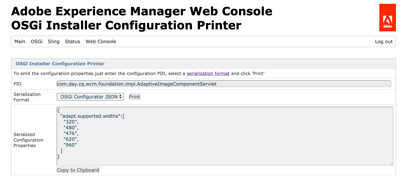Open the Web Console menu
Viewport: 407px width, 182px height.
coord(101,42)
